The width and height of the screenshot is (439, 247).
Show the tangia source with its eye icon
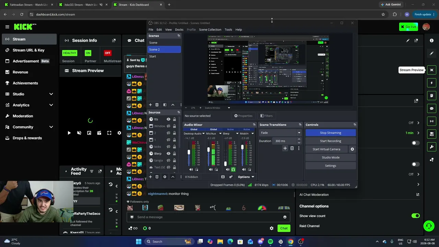click(168, 160)
